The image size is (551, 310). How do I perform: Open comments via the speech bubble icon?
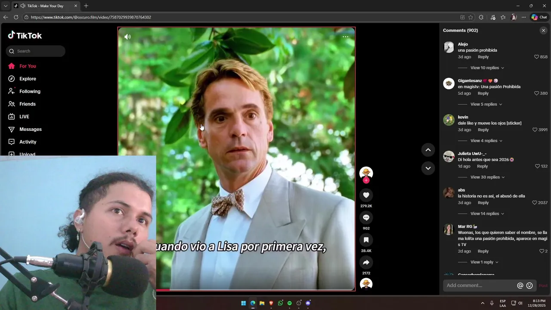tap(366, 217)
